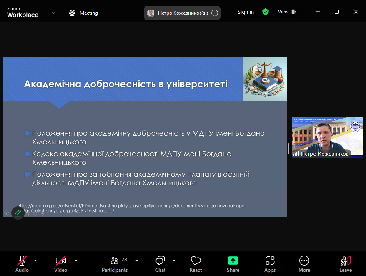Unmute the microphone Audio button
Image resolution: width=366 pixels, height=276 pixels.
22,263
